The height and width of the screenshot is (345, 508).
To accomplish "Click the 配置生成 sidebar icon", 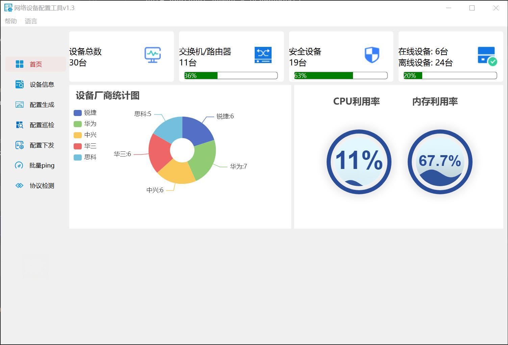I will click(x=20, y=105).
